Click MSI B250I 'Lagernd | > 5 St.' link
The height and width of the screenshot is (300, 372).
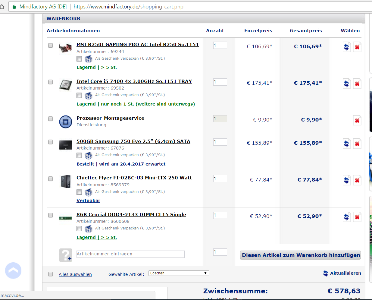click(x=97, y=67)
